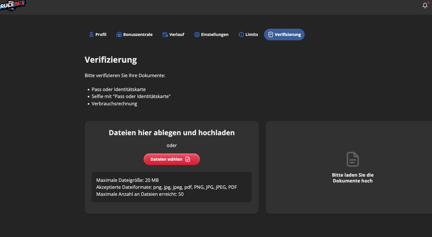Open the Limits tab label
This screenshot has width=432, height=237.
(x=252, y=35)
